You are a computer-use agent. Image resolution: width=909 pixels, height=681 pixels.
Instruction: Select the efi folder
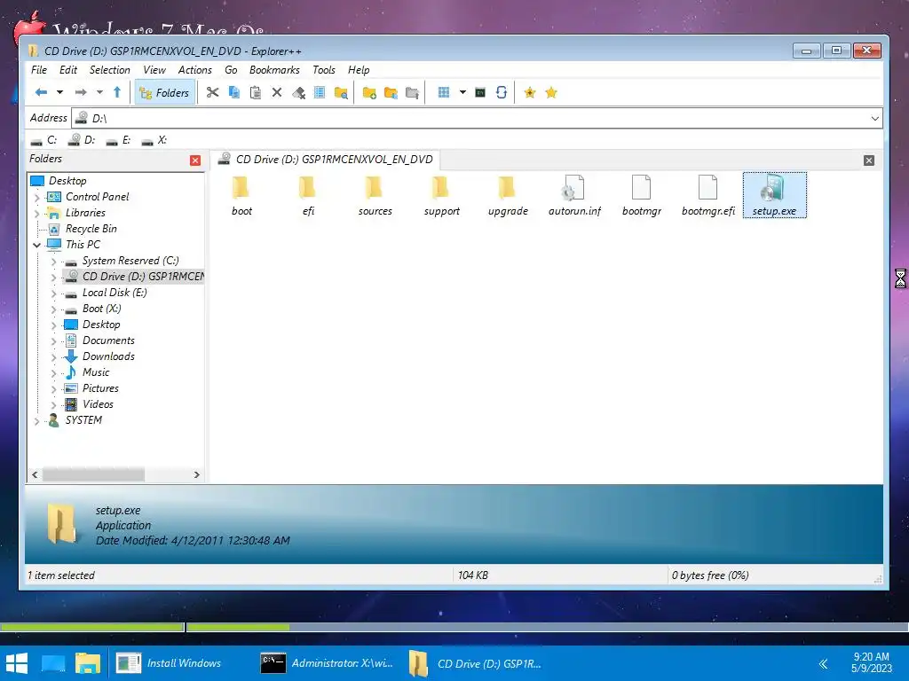[x=308, y=196]
